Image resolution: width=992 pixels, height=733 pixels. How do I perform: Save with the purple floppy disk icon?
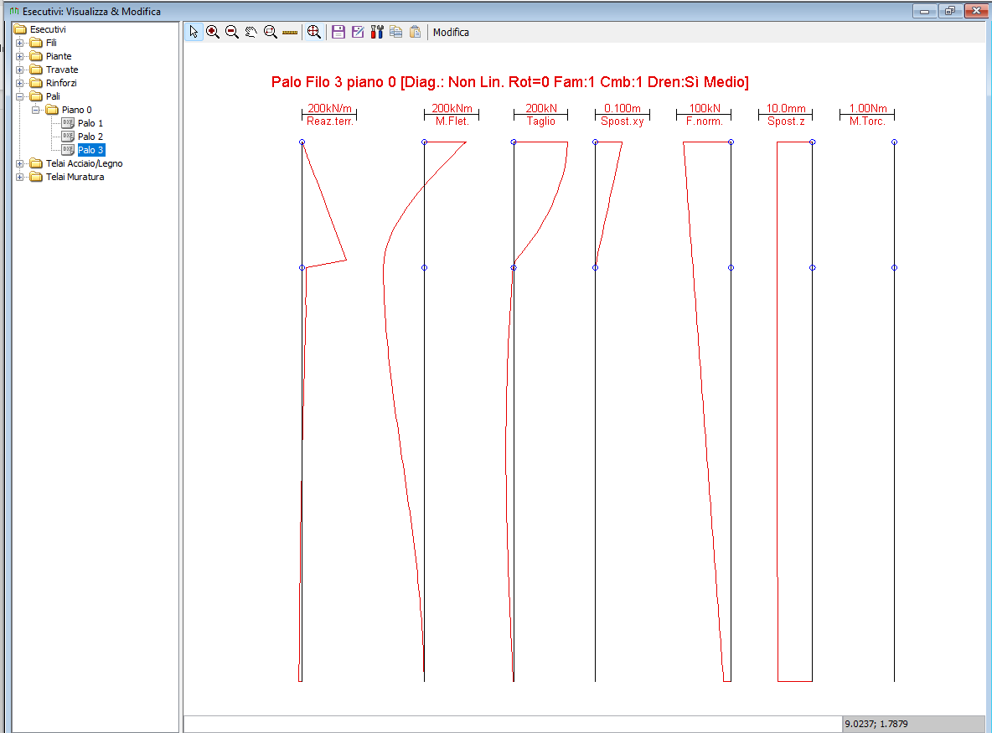pos(338,33)
